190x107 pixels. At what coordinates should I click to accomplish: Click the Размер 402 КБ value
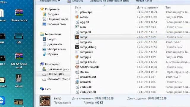click(99, 103)
